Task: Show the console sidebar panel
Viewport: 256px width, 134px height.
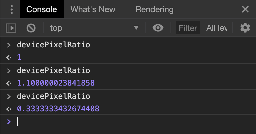Action: 11,28
